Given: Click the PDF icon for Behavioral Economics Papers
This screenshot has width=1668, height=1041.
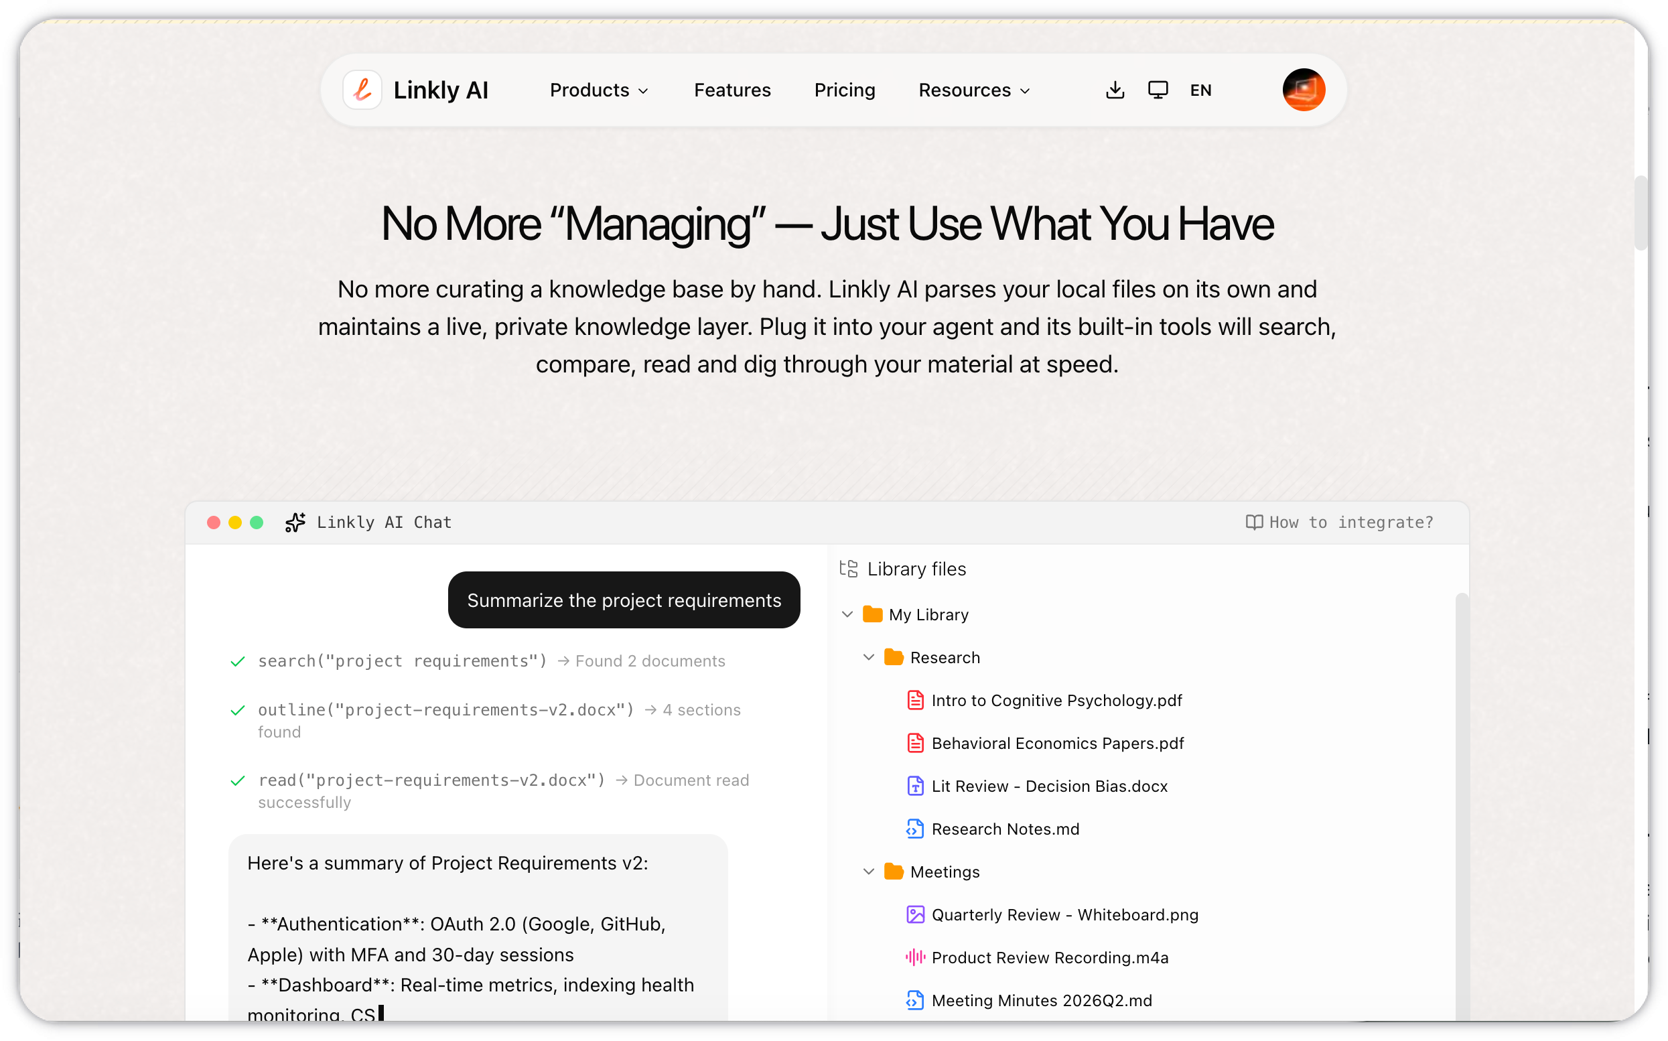Looking at the screenshot, I should 915,743.
